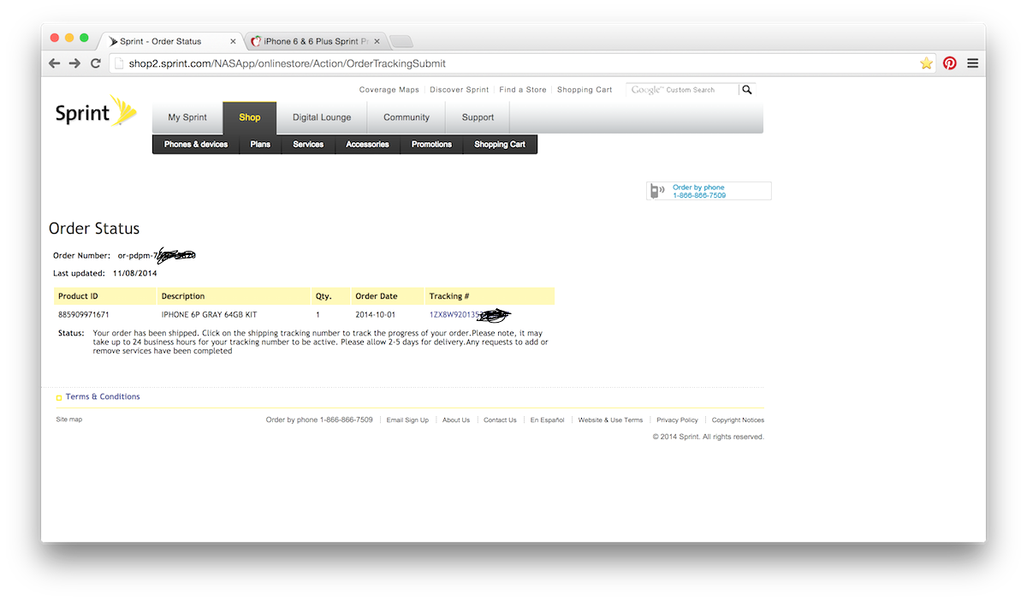Click the Order Date column header
This screenshot has height=601, width=1027.
(377, 296)
